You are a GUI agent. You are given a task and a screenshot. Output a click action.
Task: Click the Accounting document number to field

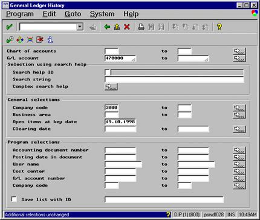(x=193, y=150)
